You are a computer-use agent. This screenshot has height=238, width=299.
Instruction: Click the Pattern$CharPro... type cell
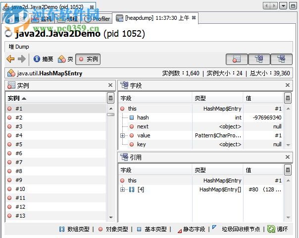point(218,135)
